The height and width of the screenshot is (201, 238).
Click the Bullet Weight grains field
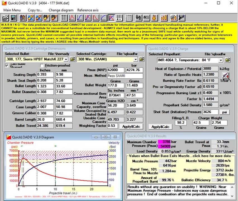[x=116, y=85]
